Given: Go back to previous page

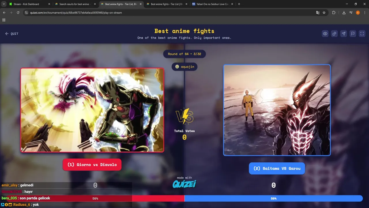Looking at the screenshot, I should pyautogui.click(x=4, y=13).
